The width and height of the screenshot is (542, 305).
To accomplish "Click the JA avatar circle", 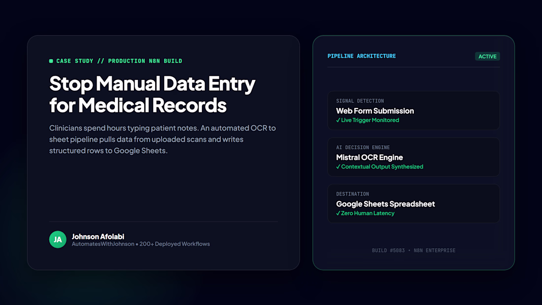I will [x=58, y=239].
